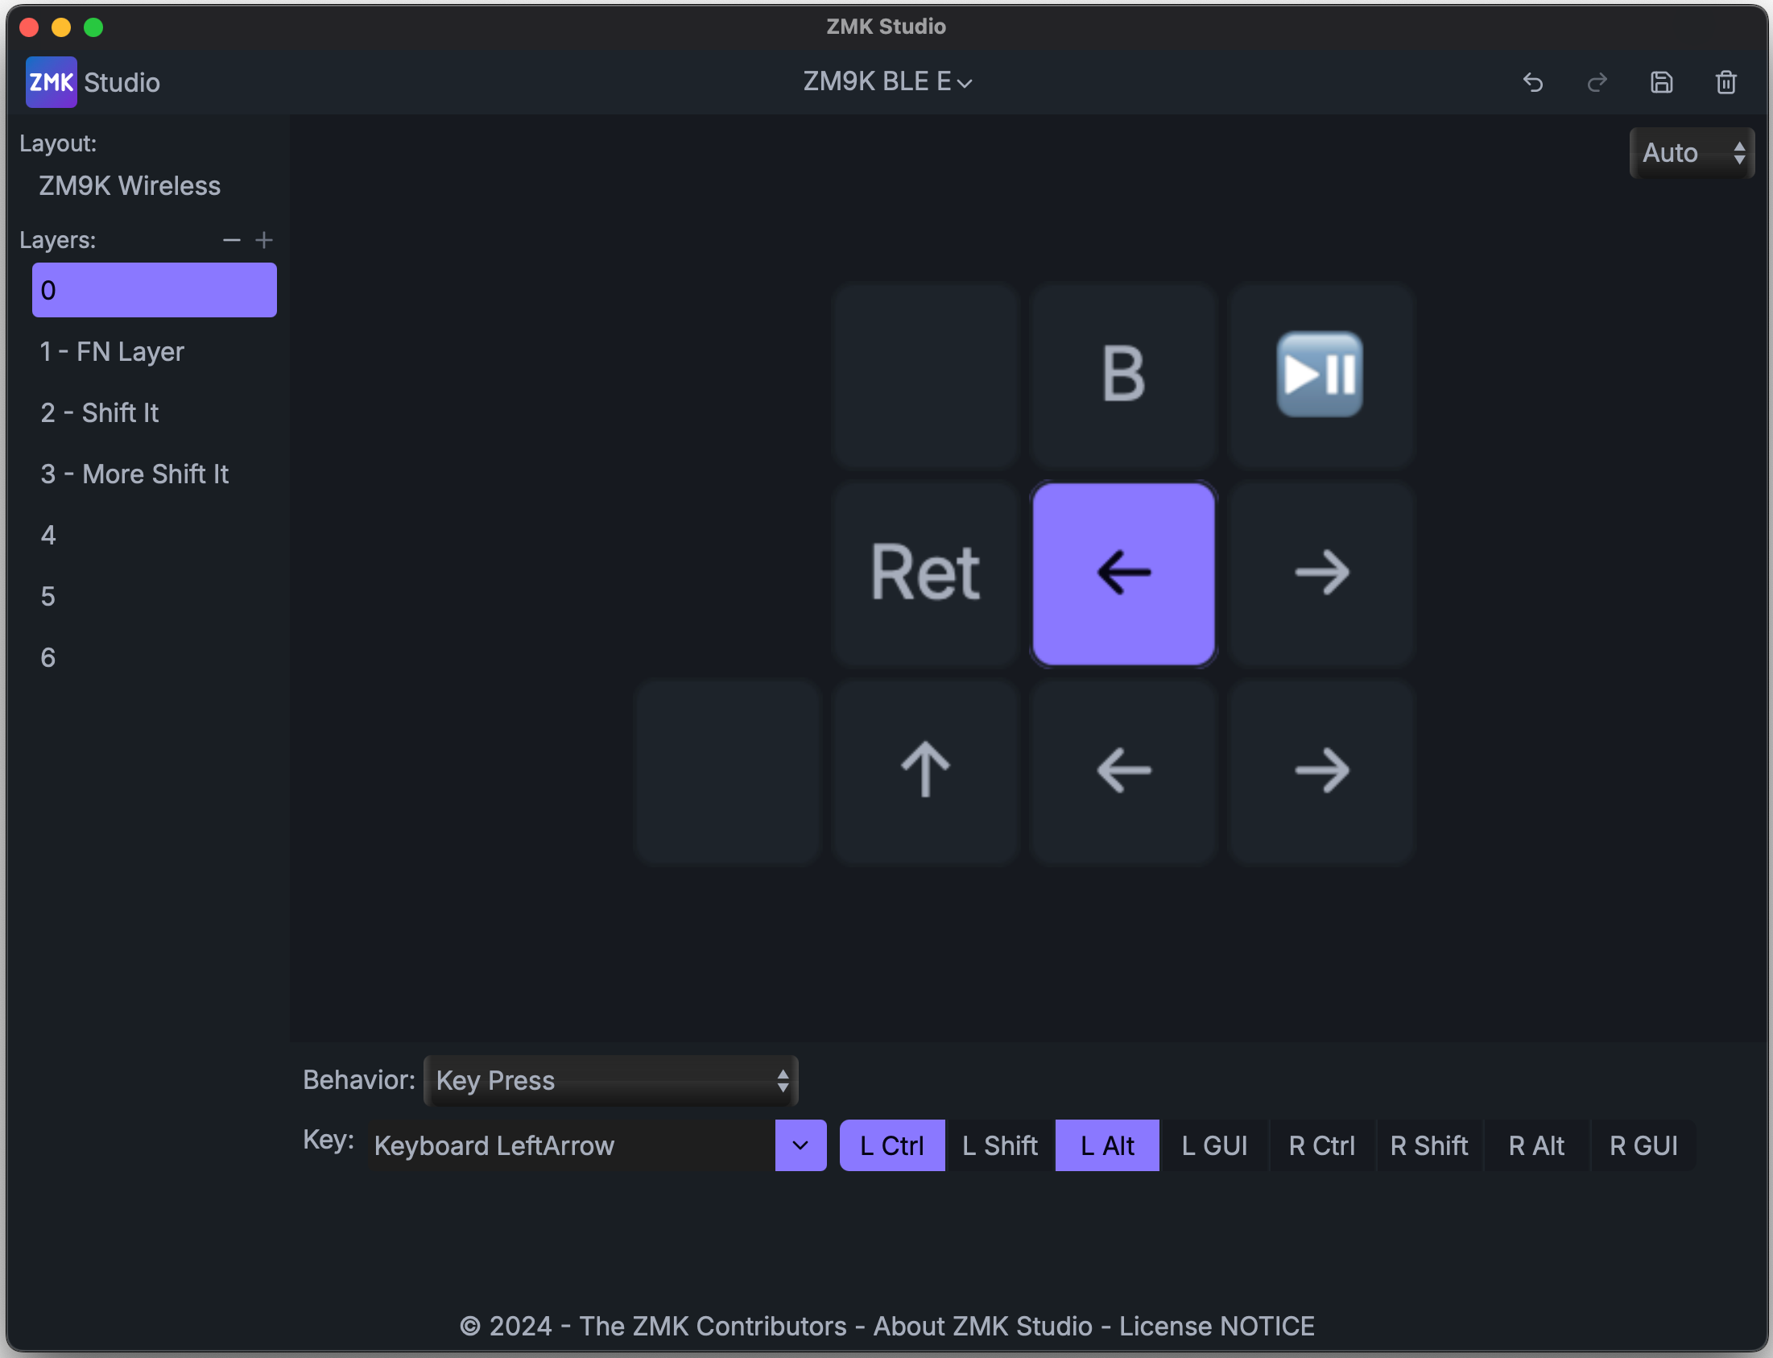The width and height of the screenshot is (1773, 1358).
Task: Open the Behavior Key Press dropdown
Action: (x=611, y=1081)
